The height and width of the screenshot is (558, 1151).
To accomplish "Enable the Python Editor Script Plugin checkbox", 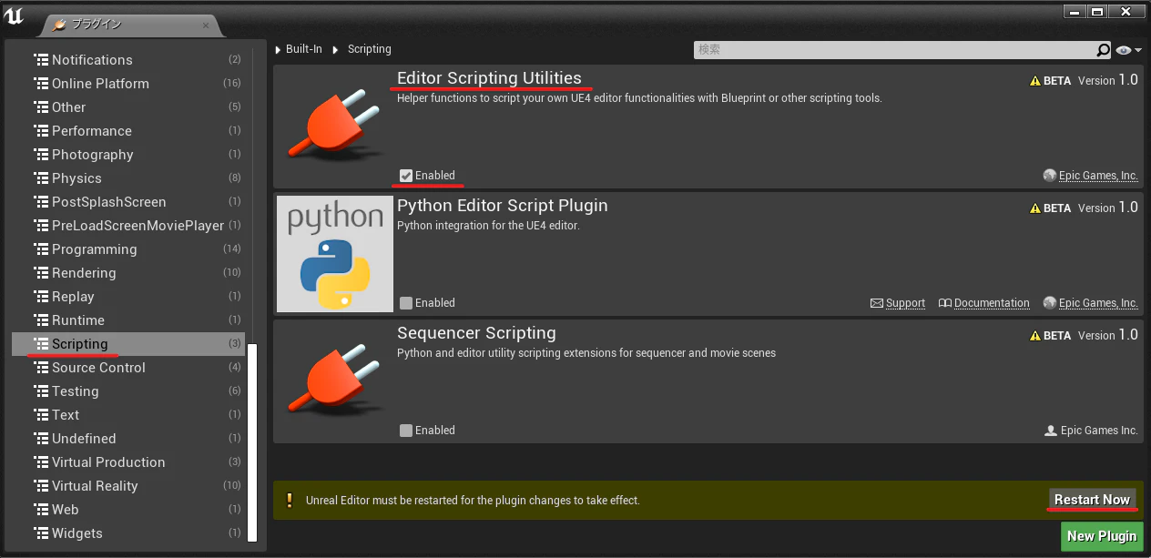I will [x=406, y=303].
